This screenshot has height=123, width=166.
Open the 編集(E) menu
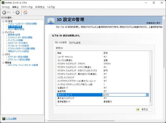coord(15,7)
